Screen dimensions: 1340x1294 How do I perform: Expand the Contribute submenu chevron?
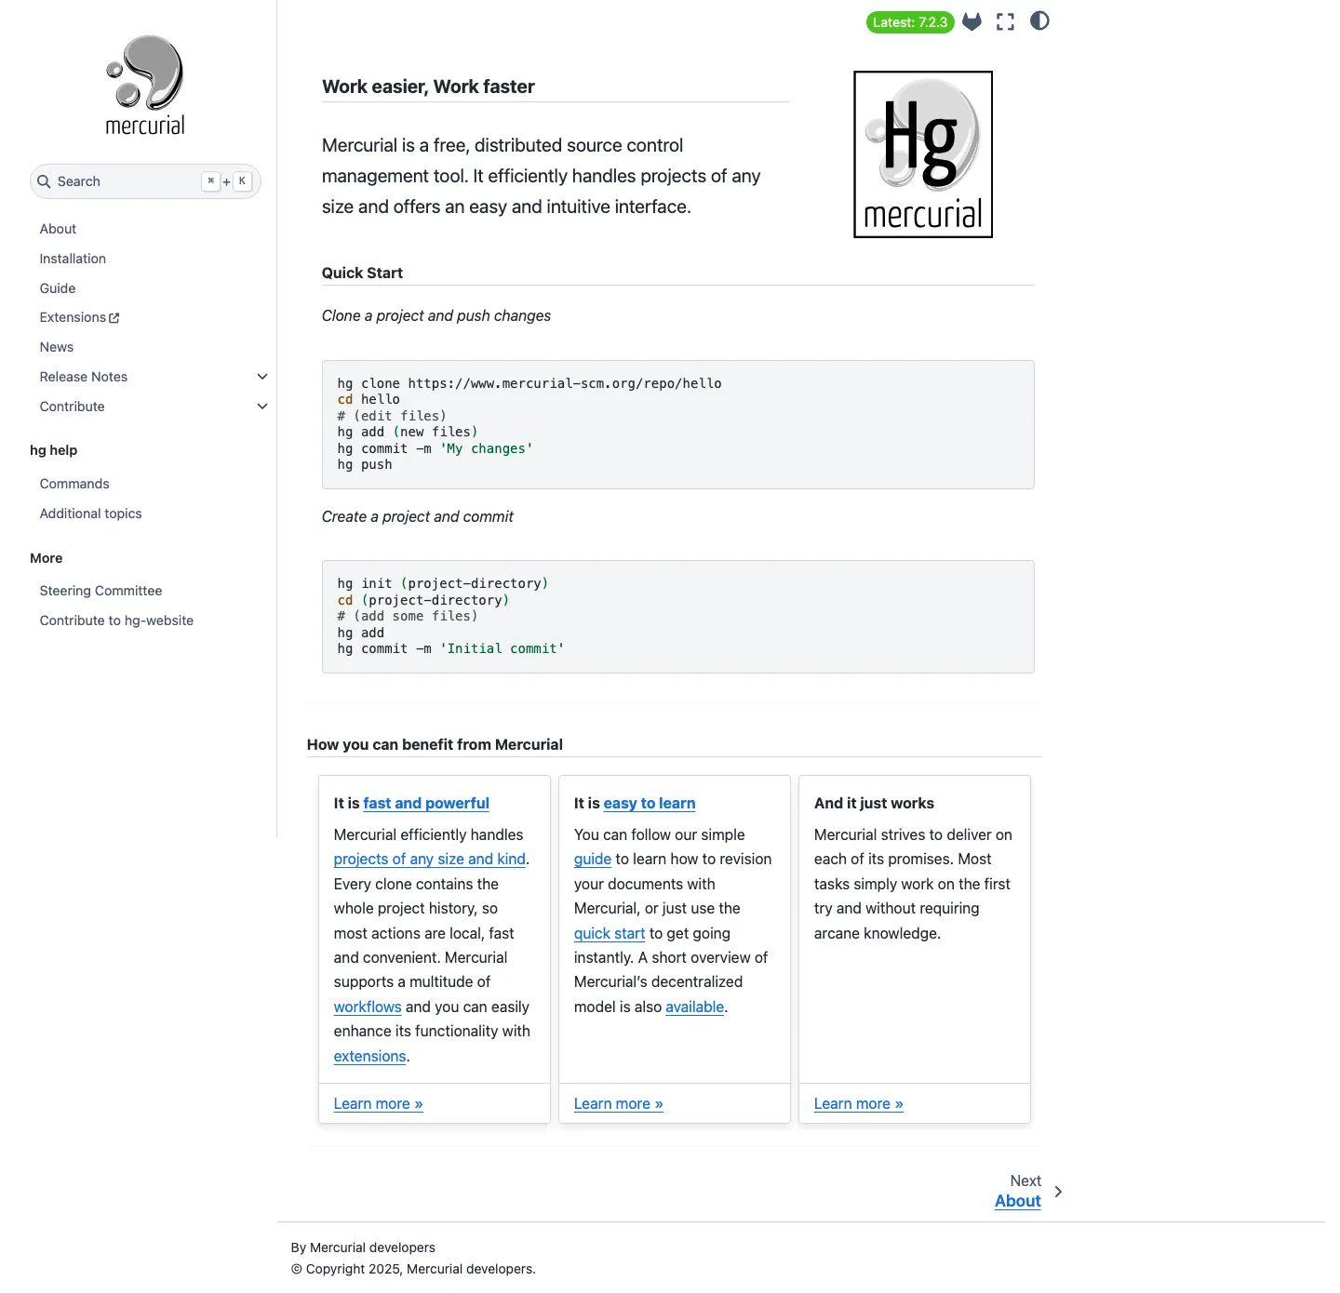point(262,407)
